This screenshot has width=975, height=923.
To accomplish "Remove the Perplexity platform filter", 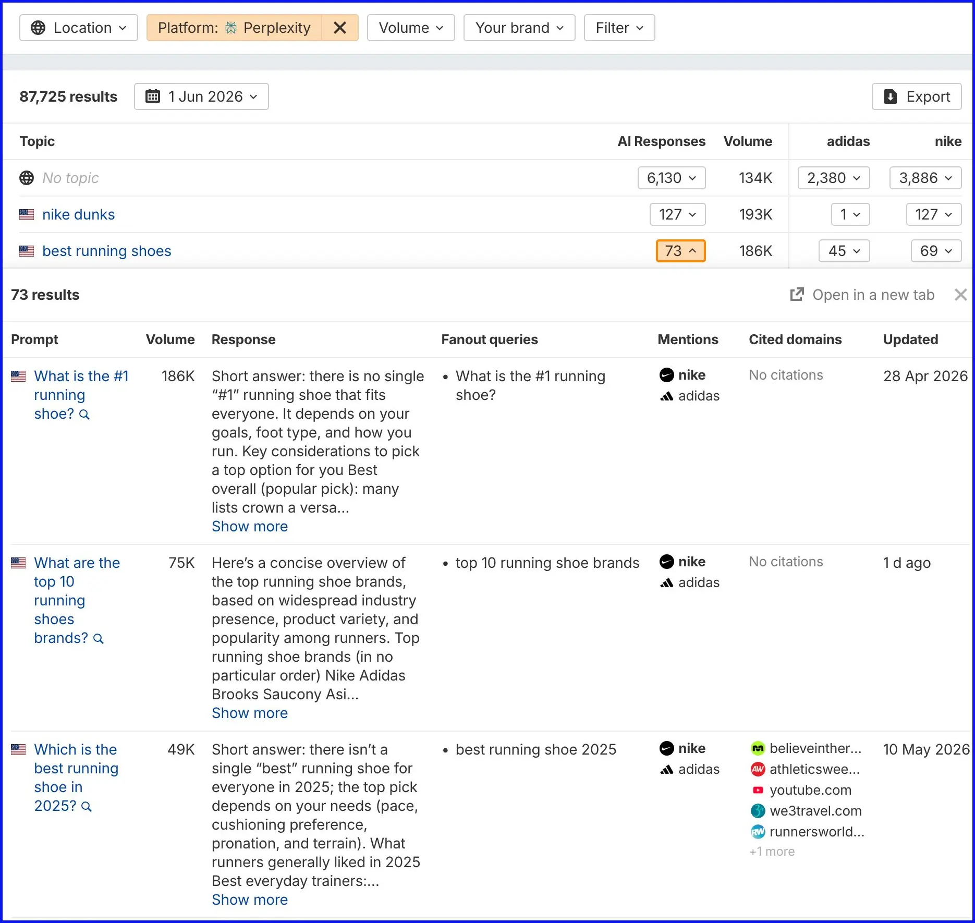I will pos(340,28).
